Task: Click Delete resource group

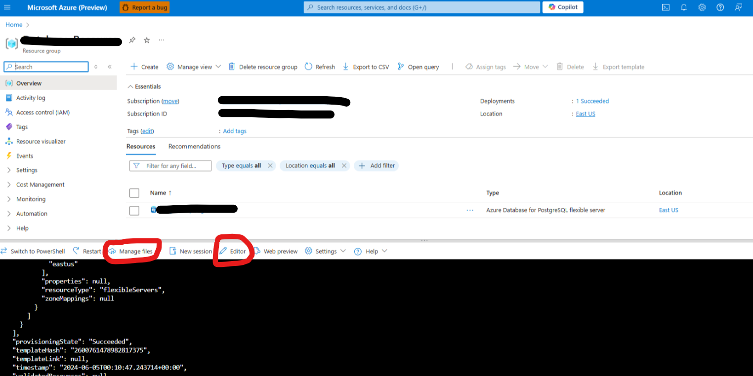Action: (x=263, y=67)
